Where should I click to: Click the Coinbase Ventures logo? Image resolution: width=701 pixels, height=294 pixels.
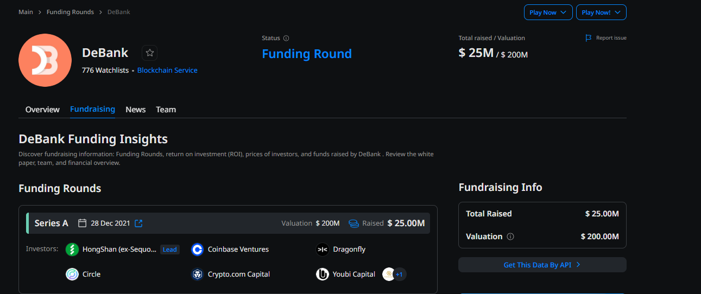[x=198, y=250]
